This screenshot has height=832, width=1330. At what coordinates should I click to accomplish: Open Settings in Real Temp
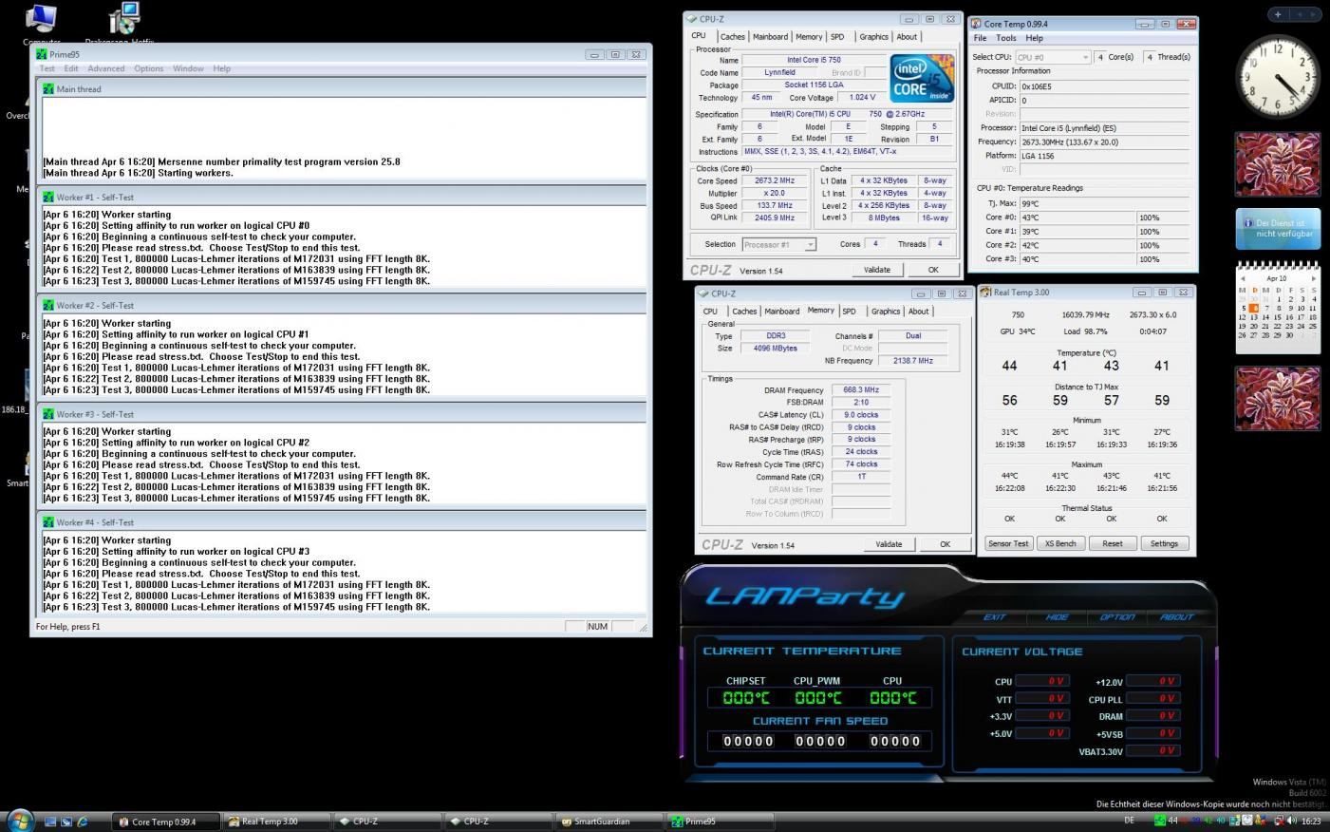pos(1164,543)
